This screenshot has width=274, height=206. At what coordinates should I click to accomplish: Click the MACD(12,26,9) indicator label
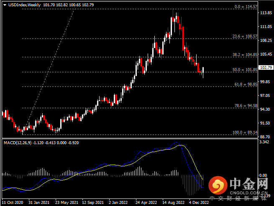pos(18,142)
